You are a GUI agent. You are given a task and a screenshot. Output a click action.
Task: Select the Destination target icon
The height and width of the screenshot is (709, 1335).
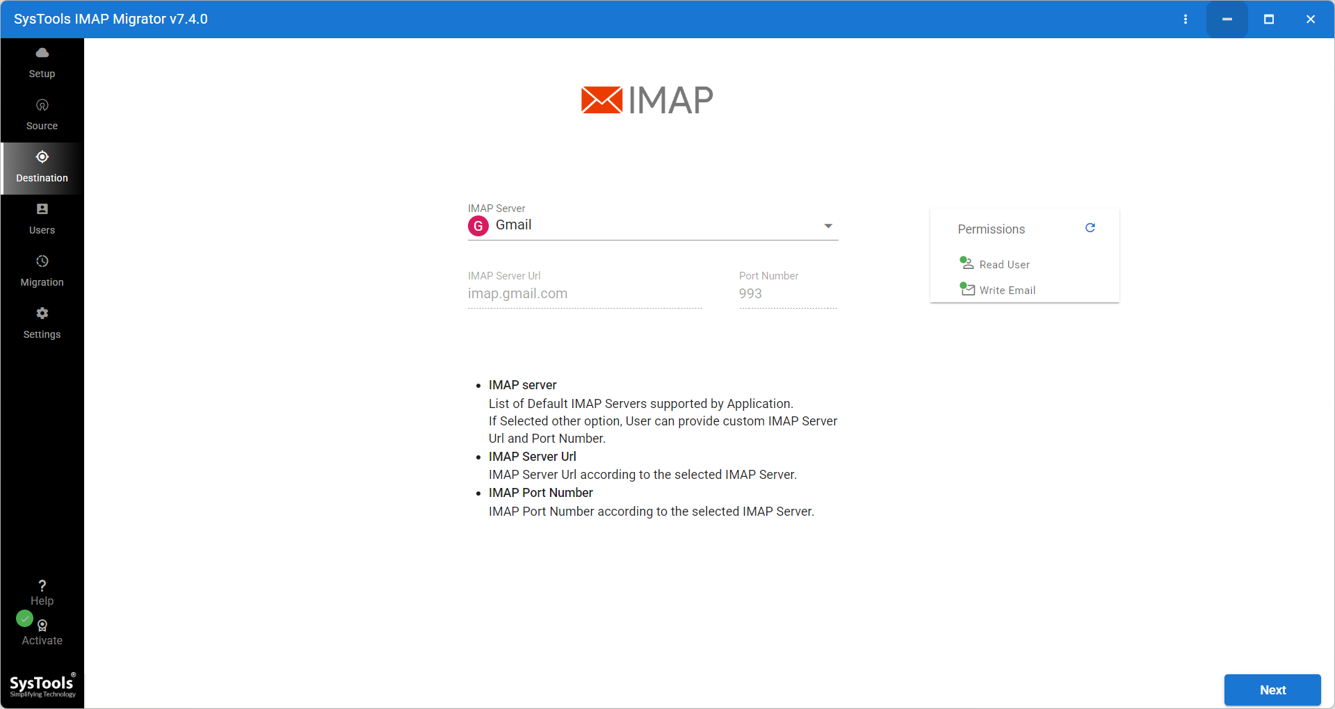(x=42, y=157)
